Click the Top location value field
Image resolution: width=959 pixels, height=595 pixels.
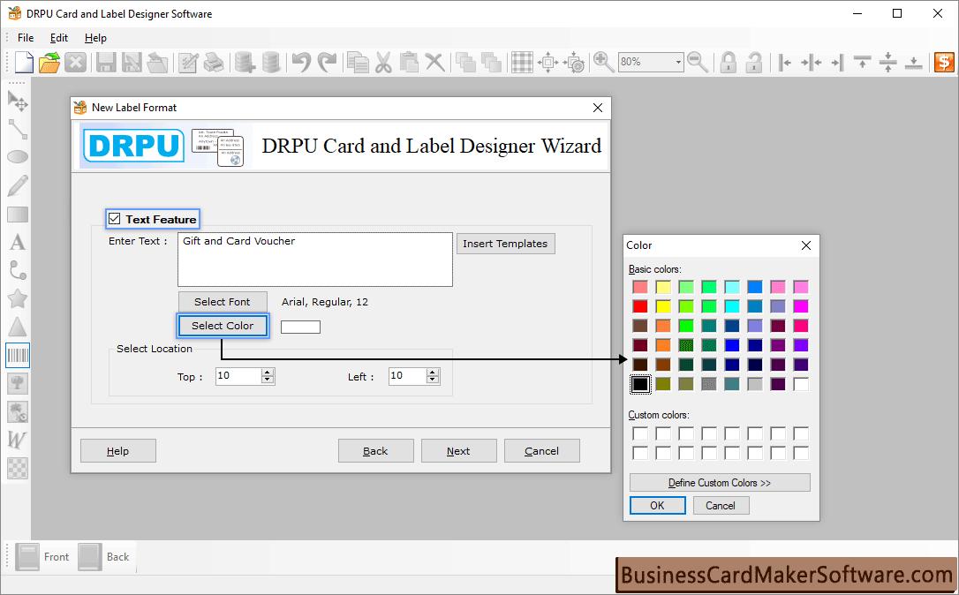tap(238, 376)
